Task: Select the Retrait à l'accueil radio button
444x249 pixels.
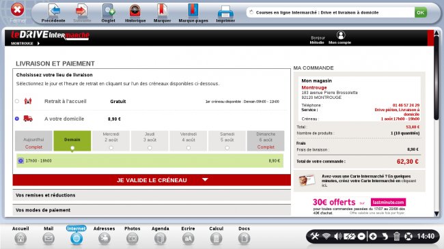Action: click(x=17, y=101)
